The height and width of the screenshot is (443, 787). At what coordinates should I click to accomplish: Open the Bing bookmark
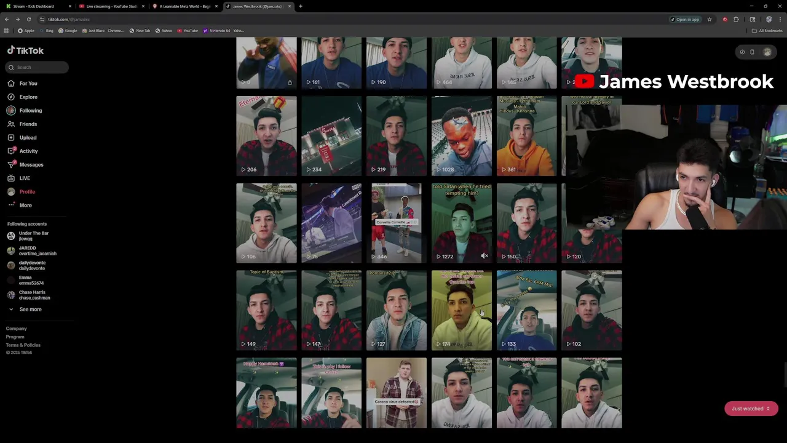(x=47, y=31)
